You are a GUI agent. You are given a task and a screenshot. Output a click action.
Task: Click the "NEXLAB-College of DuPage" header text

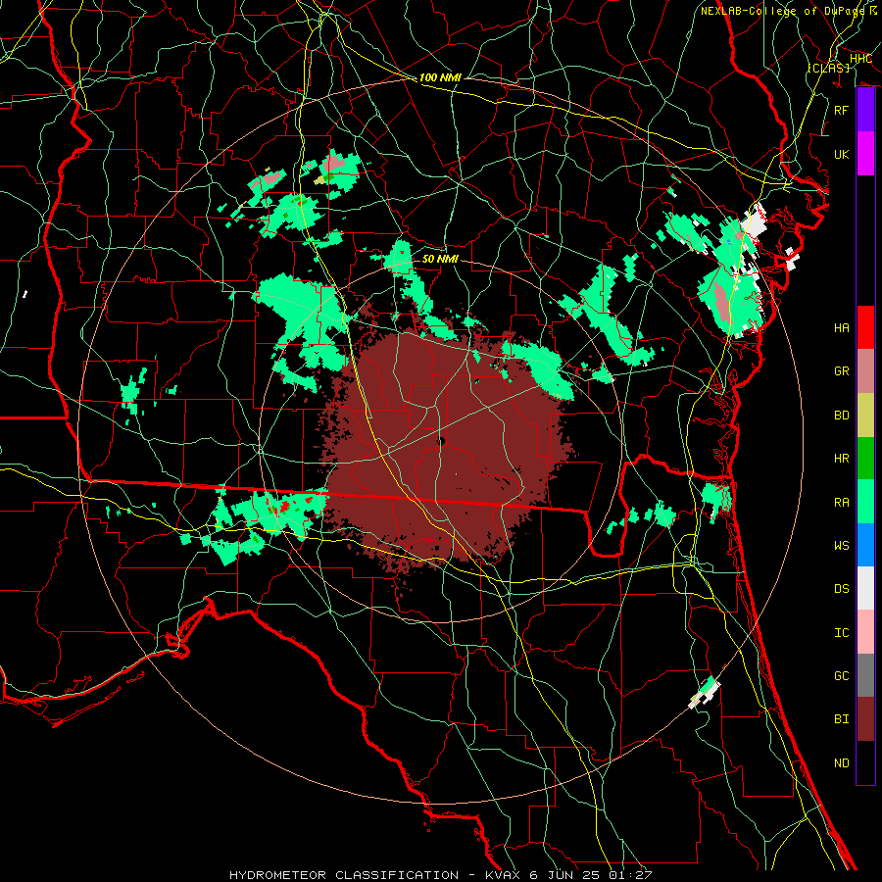coord(785,11)
